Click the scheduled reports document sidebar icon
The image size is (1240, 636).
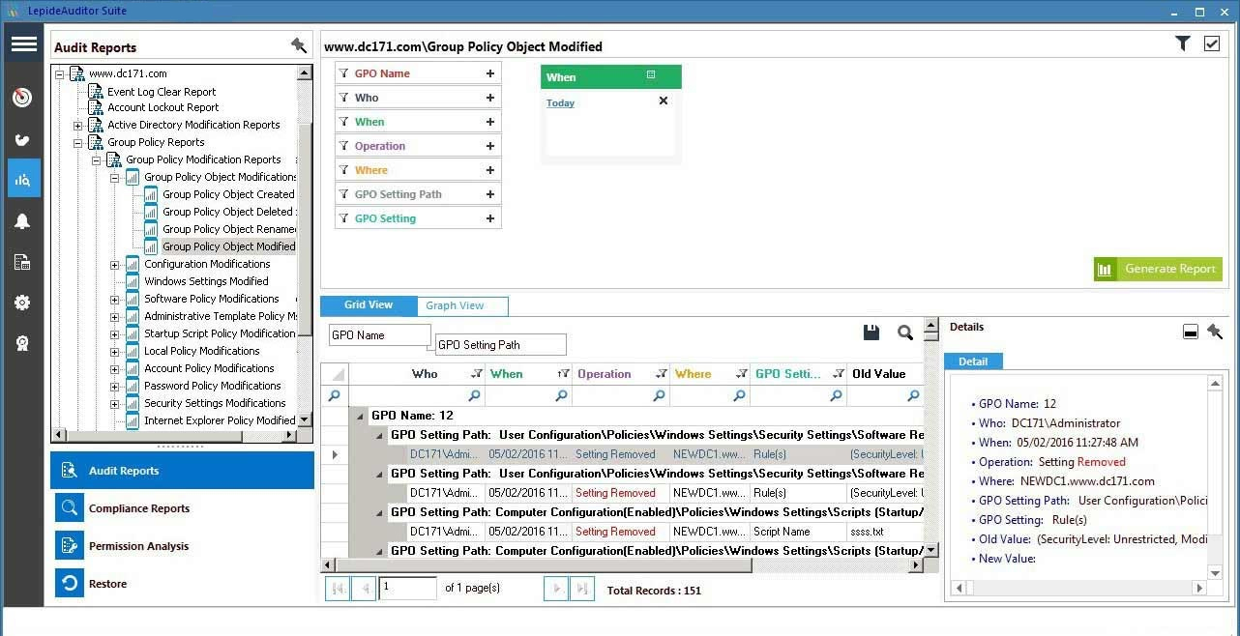[23, 262]
